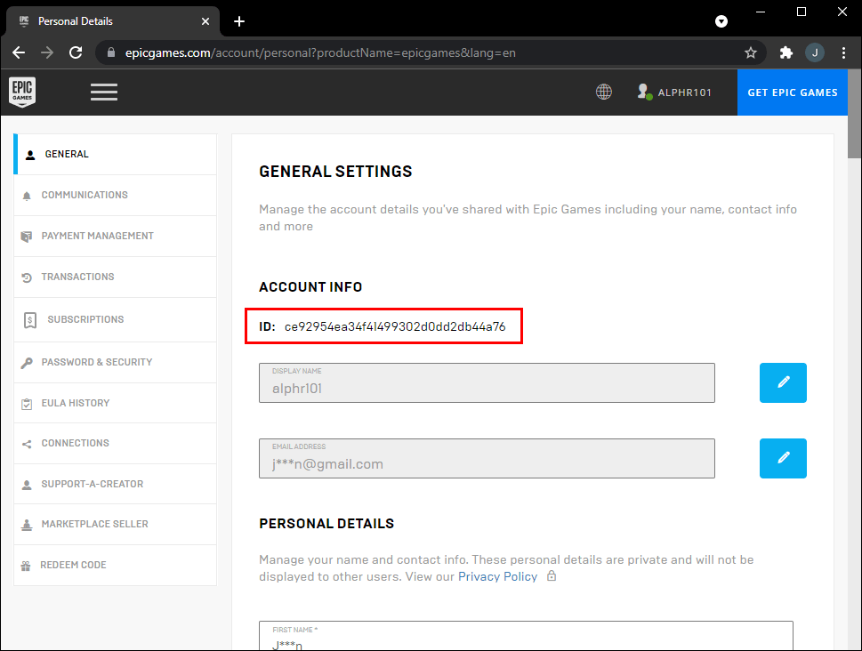Follow the Privacy Policy link
This screenshot has width=862, height=651.
(497, 576)
